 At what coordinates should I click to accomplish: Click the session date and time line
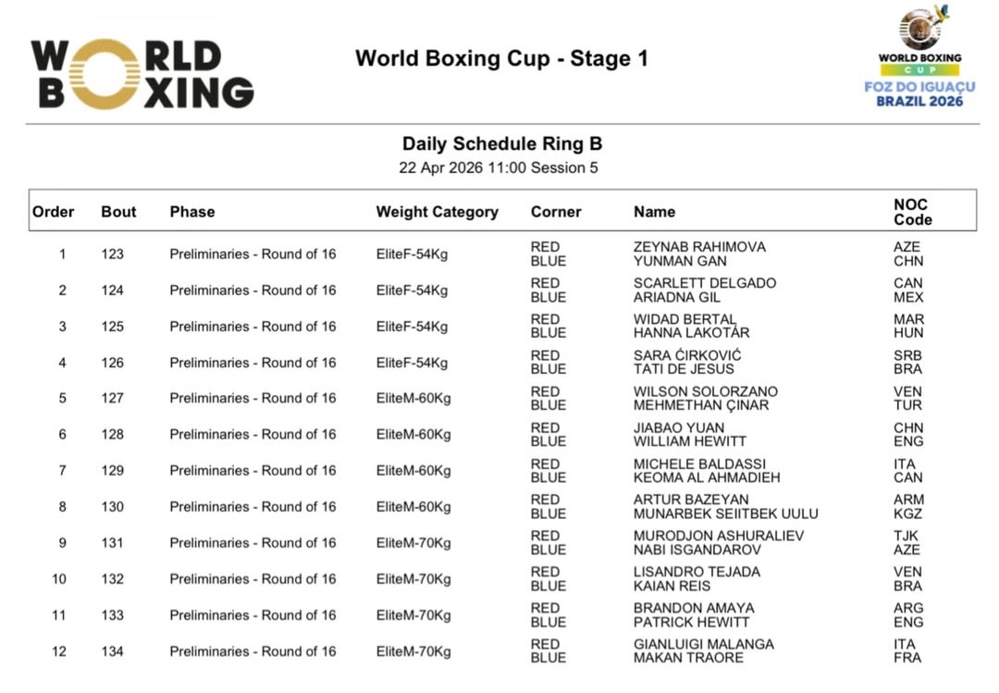pyautogui.click(x=499, y=168)
